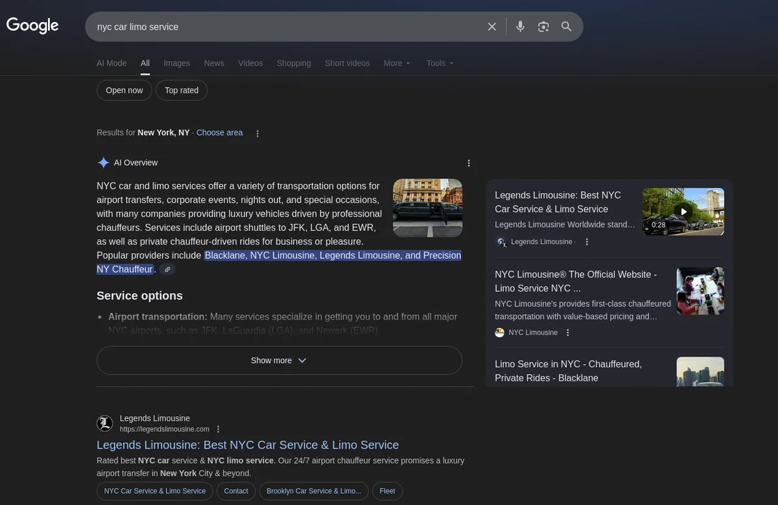Enable the Top rated filter
The width and height of the screenshot is (778, 505).
(x=182, y=90)
